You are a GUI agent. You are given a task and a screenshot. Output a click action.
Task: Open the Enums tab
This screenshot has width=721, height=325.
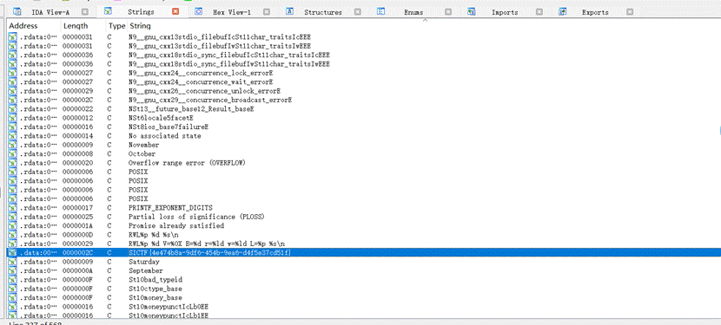(x=413, y=12)
